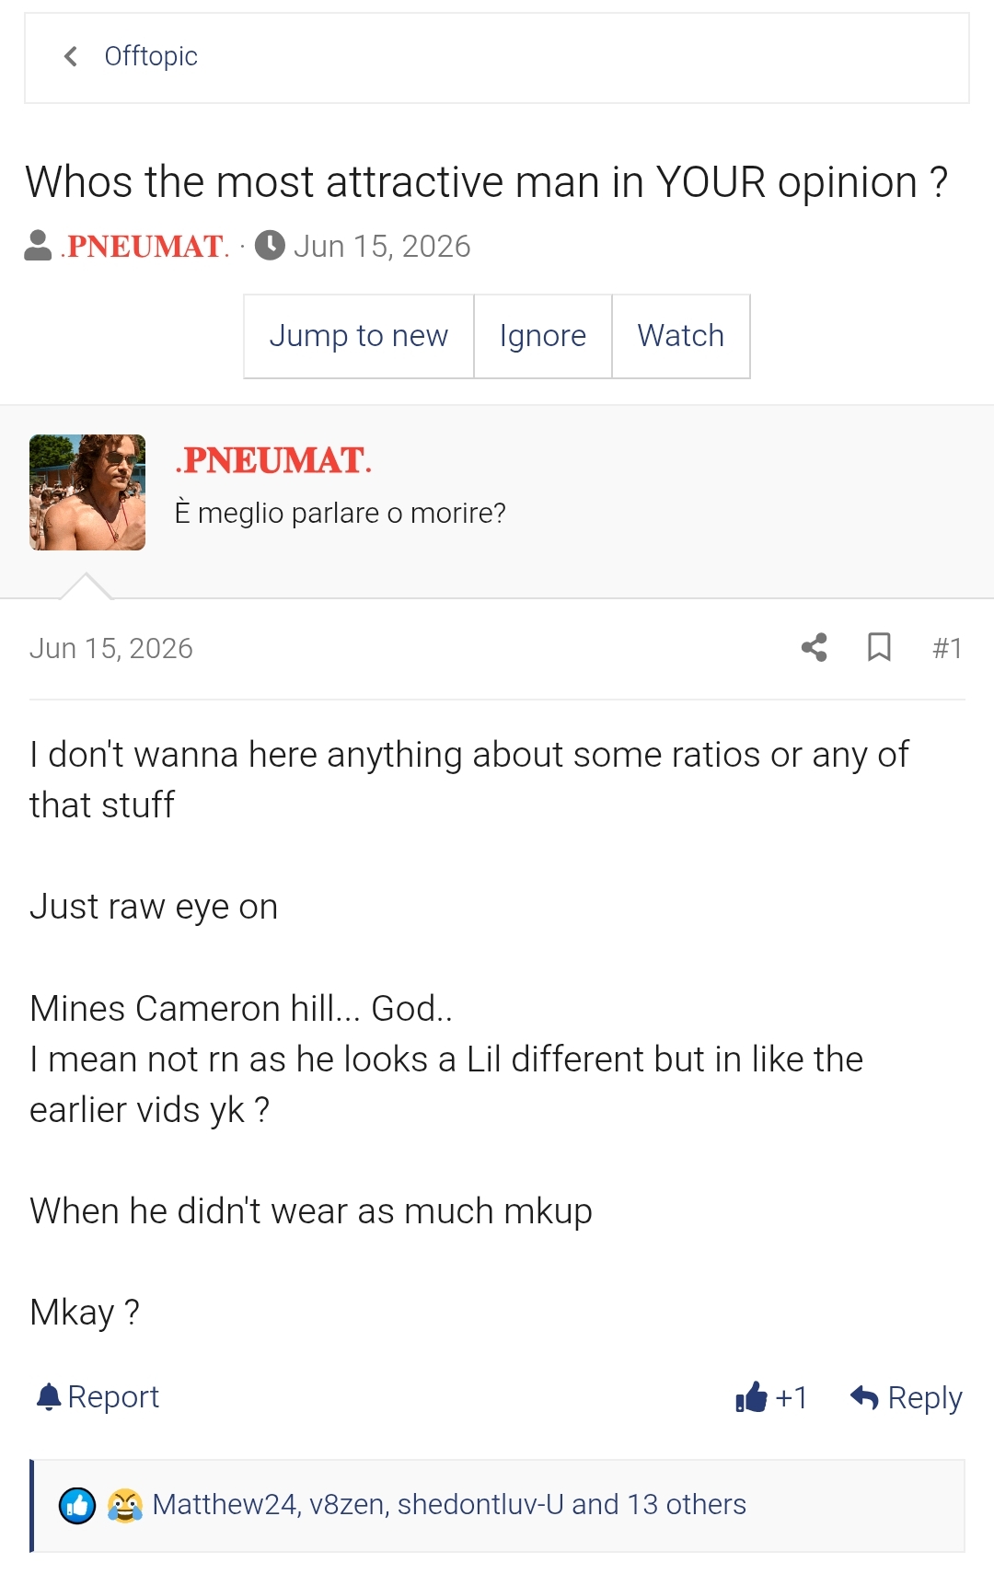The image size is (994, 1574).
Task: Ignore this thread
Action: (543, 336)
